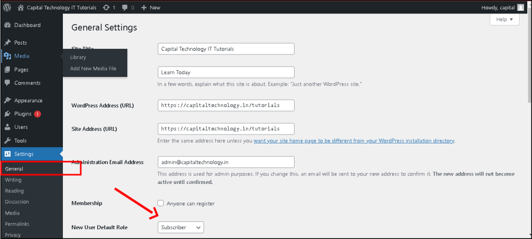Click the Administration Email Address field
Screen dimensions: 532x239
pos(225,162)
